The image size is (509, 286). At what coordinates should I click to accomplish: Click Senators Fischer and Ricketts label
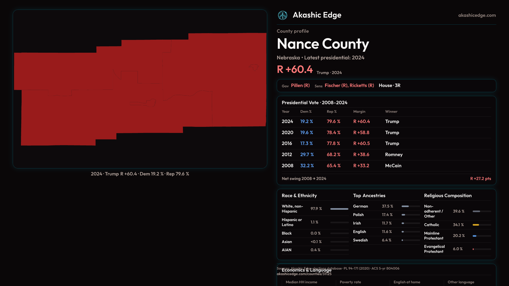[x=349, y=86]
